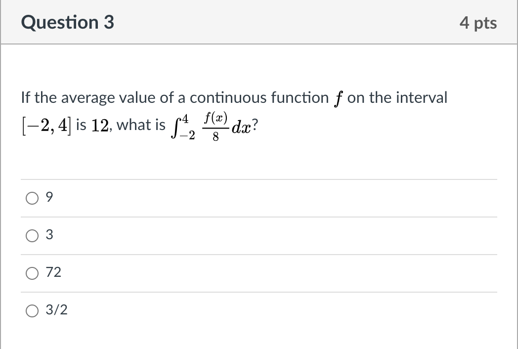Image resolution: width=518 pixels, height=349 pixels.
Task: Select the radio button for answer 9
Action: (x=32, y=198)
